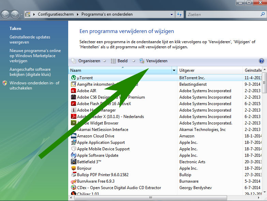Open Aangeschafte software bekijken link

tap(30, 72)
